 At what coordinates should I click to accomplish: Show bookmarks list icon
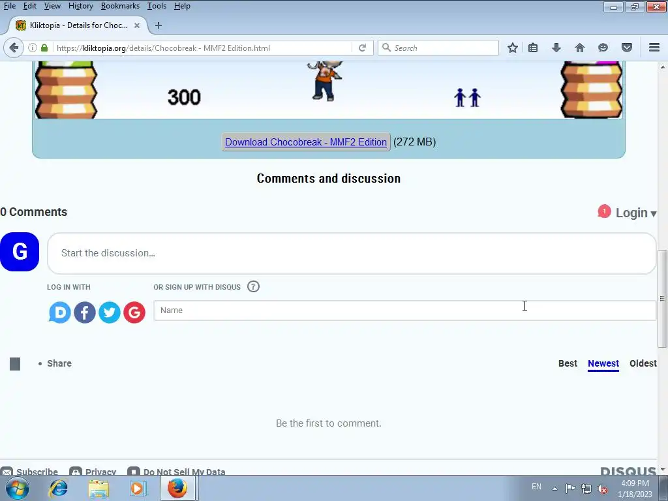click(533, 48)
